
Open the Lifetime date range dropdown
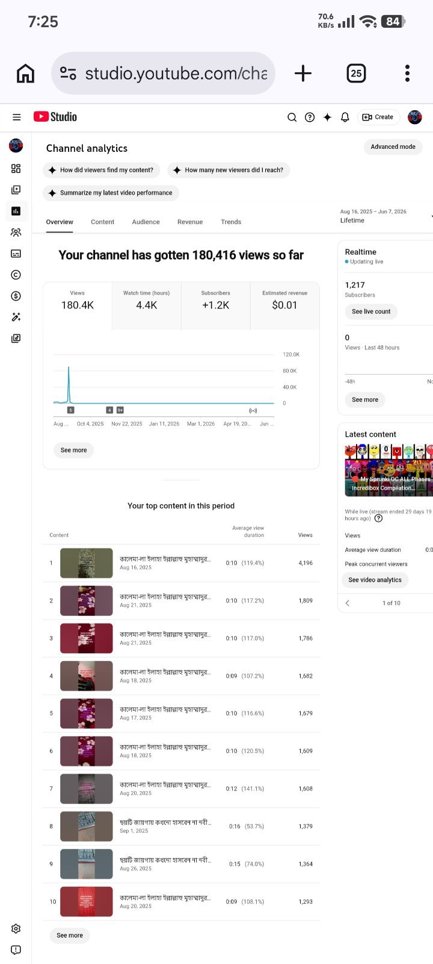[x=385, y=216]
